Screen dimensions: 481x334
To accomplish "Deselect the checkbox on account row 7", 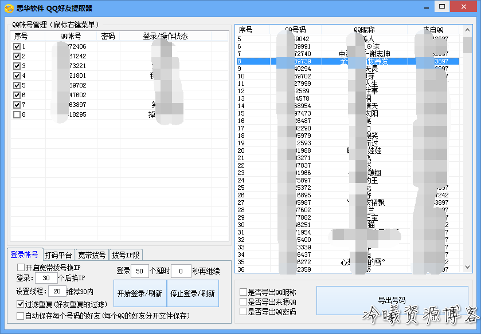I will pyautogui.click(x=17, y=105).
